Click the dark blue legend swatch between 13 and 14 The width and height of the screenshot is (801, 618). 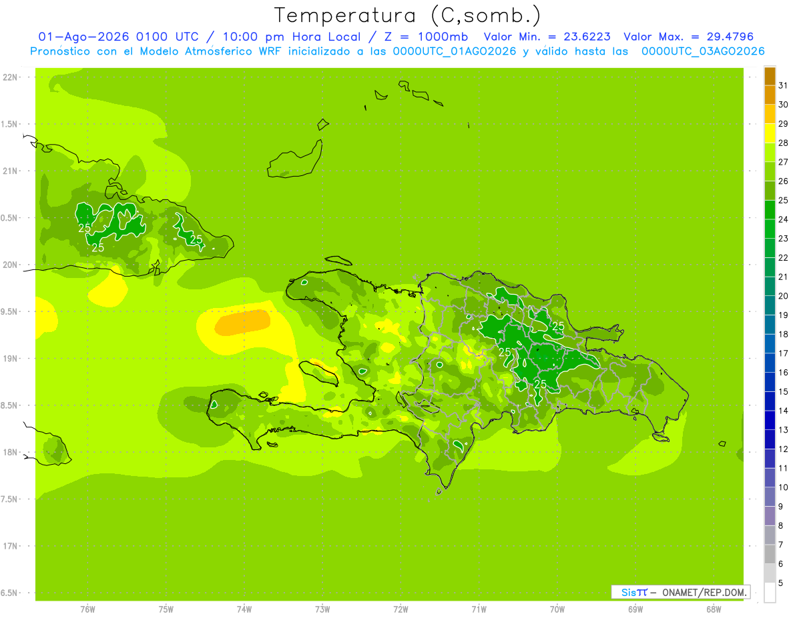click(770, 421)
